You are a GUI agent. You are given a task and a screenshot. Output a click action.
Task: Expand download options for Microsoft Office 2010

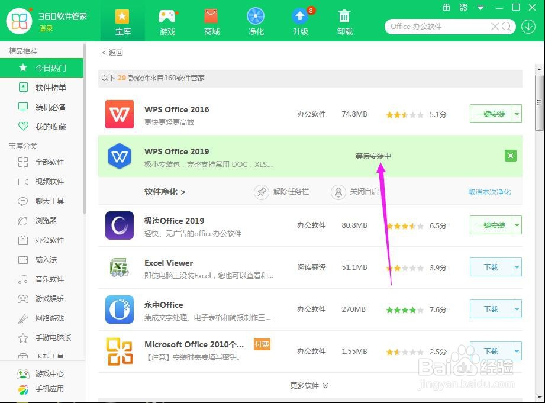[x=517, y=351]
